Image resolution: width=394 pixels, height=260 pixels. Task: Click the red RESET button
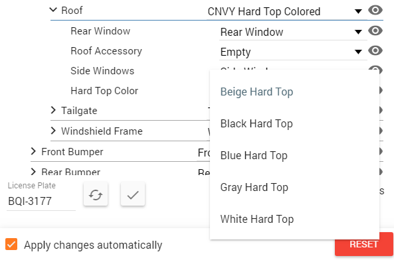[364, 244]
